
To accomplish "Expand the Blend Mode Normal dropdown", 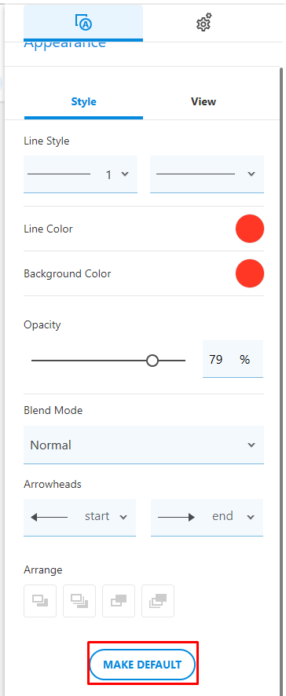I will 144,445.
